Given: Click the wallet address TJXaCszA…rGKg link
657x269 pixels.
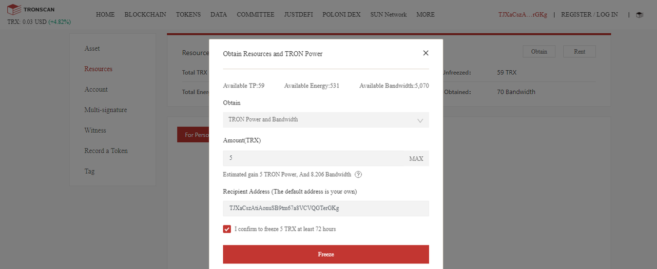Looking at the screenshot, I should [523, 15].
